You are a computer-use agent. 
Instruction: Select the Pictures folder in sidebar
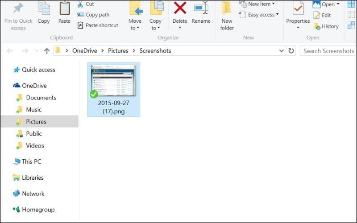(x=39, y=121)
